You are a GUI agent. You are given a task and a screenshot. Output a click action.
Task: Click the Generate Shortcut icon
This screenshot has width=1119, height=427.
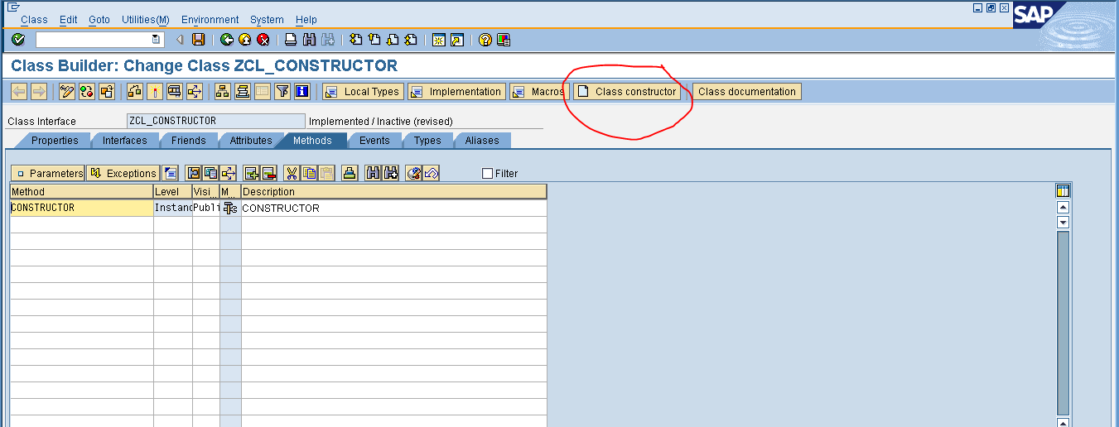click(457, 39)
